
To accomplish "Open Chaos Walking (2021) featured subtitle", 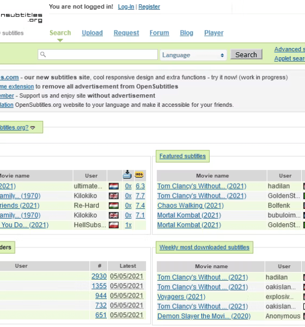I will 191,205.
